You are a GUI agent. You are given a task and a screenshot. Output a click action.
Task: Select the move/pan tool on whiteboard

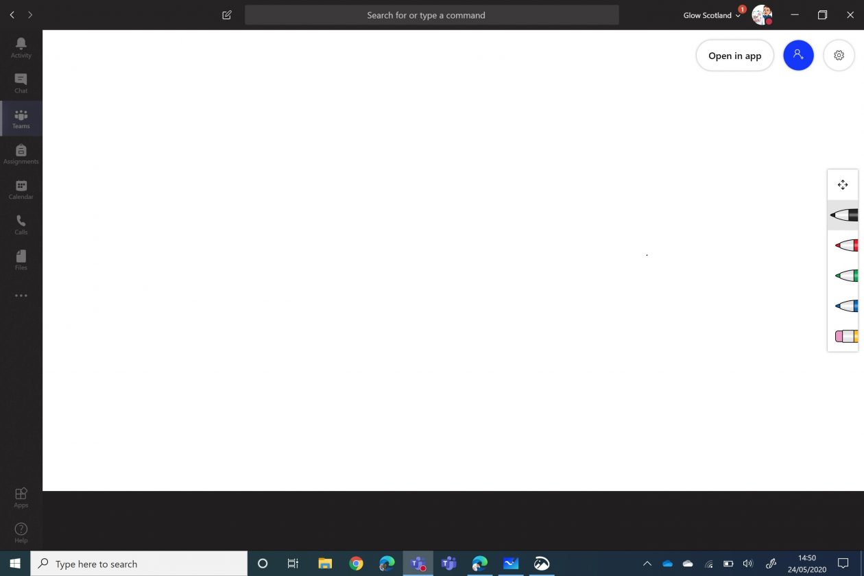point(843,184)
